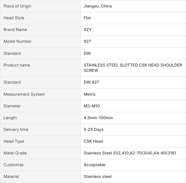
Task: Select the "Flat" head style value
Action: (x=87, y=18)
